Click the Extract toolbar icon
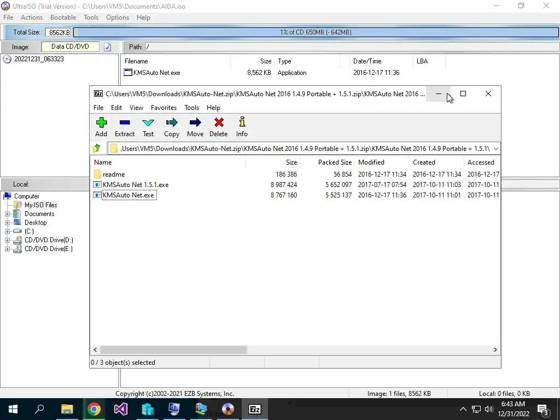 coord(125,122)
